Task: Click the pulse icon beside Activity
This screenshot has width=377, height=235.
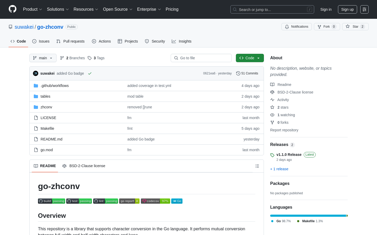Action: pos(272,100)
